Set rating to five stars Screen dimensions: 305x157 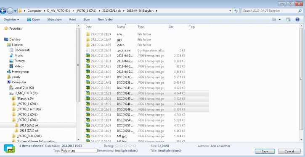(x=134, y=146)
